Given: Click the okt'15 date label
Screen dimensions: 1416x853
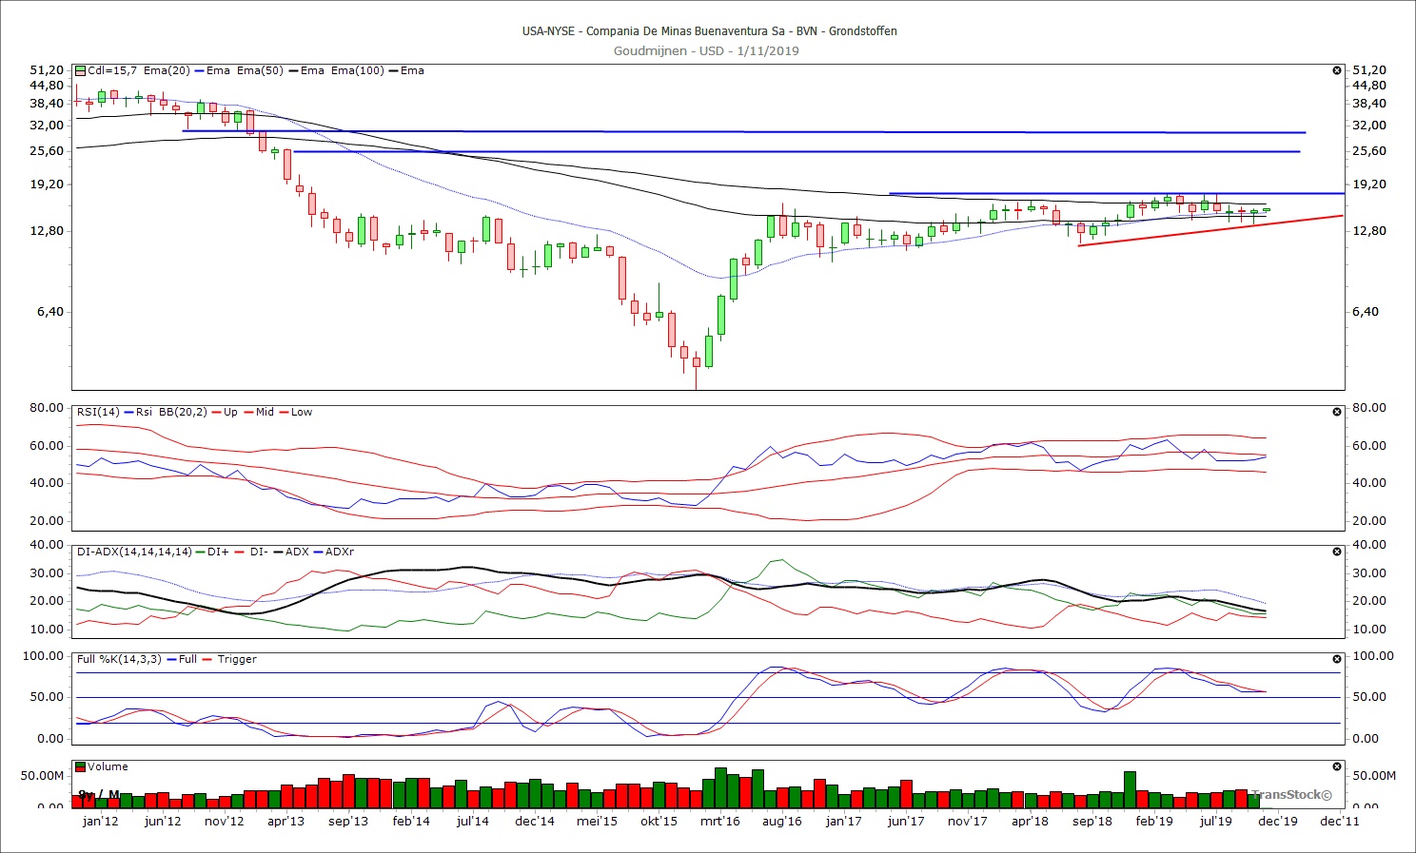Looking at the screenshot, I should (x=659, y=822).
